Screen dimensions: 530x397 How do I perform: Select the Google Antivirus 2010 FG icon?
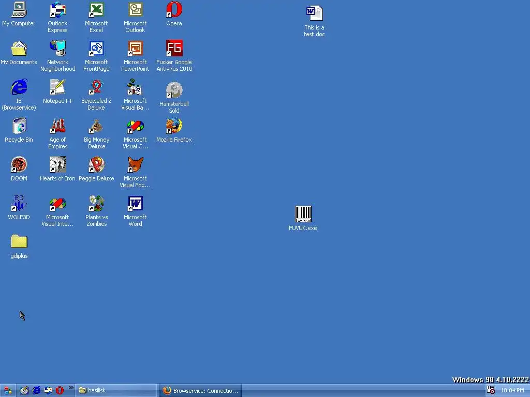(x=174, y=48)
